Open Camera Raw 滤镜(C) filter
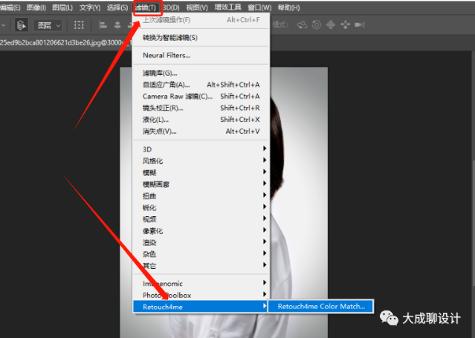The width and height of the screenshot is (475, 338). pos(201,97)
